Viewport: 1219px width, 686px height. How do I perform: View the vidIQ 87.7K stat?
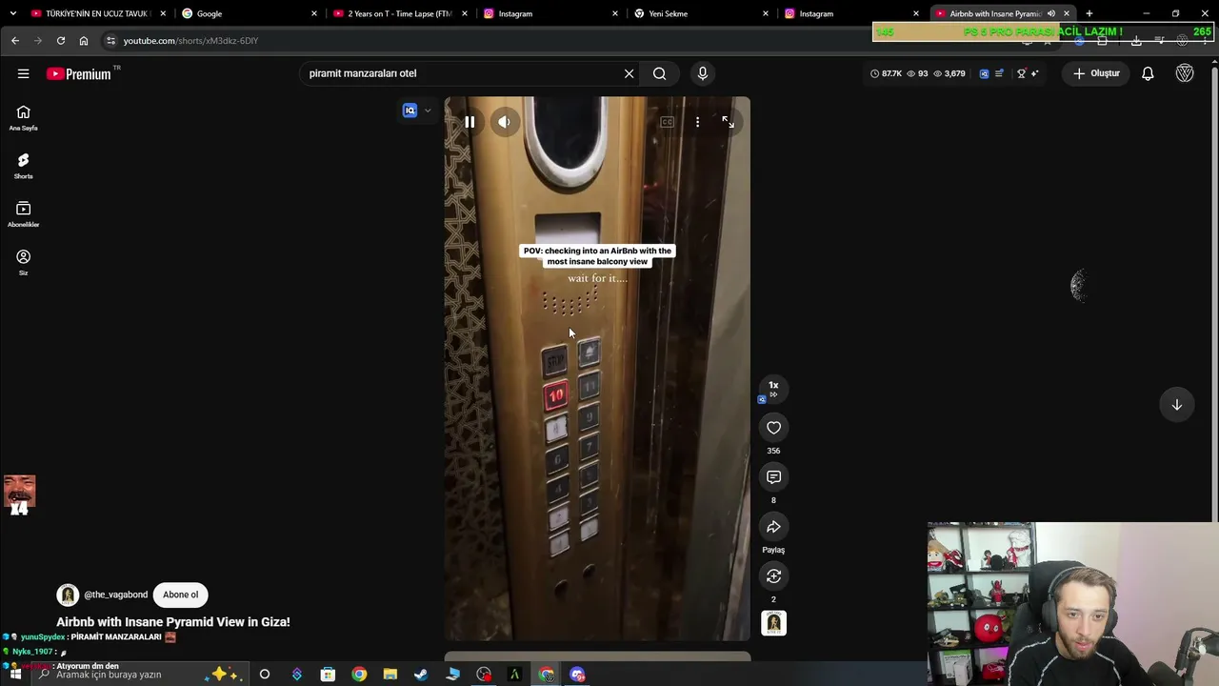coord(887,73)
